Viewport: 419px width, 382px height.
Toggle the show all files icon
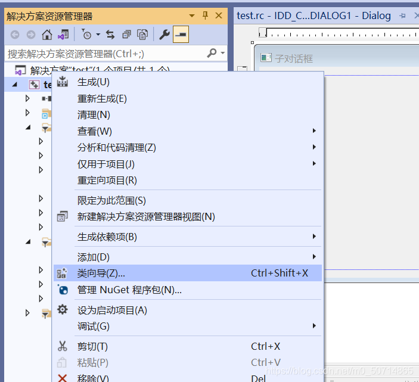142,35
